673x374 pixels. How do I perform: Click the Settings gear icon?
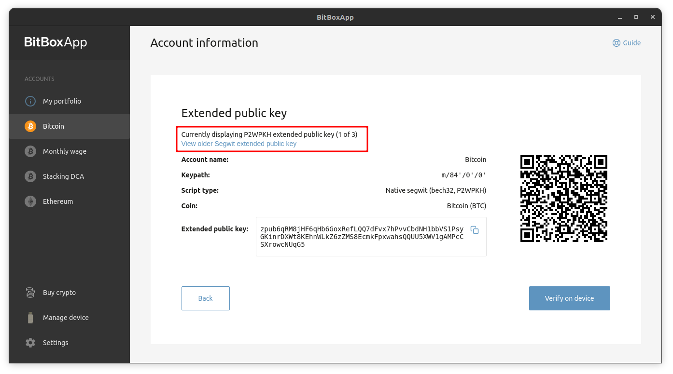point(30,343)
